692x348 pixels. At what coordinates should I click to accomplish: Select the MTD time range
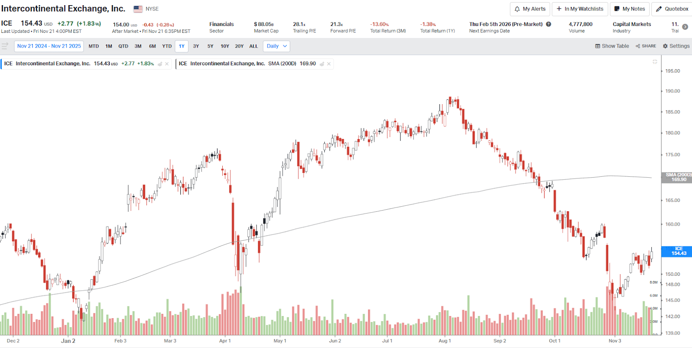coord(94,46)
